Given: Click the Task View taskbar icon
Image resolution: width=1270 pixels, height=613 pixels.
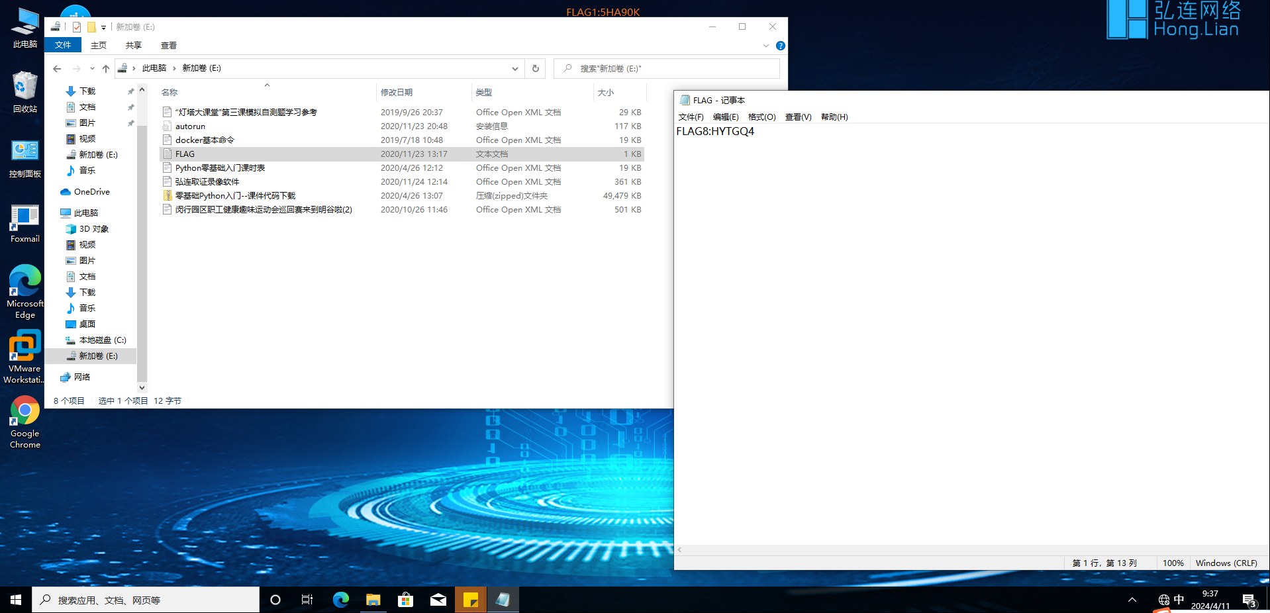Looking at the screenshot, I should (307, 600).
